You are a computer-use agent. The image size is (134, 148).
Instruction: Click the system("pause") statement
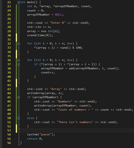click(x=41, y=134)
